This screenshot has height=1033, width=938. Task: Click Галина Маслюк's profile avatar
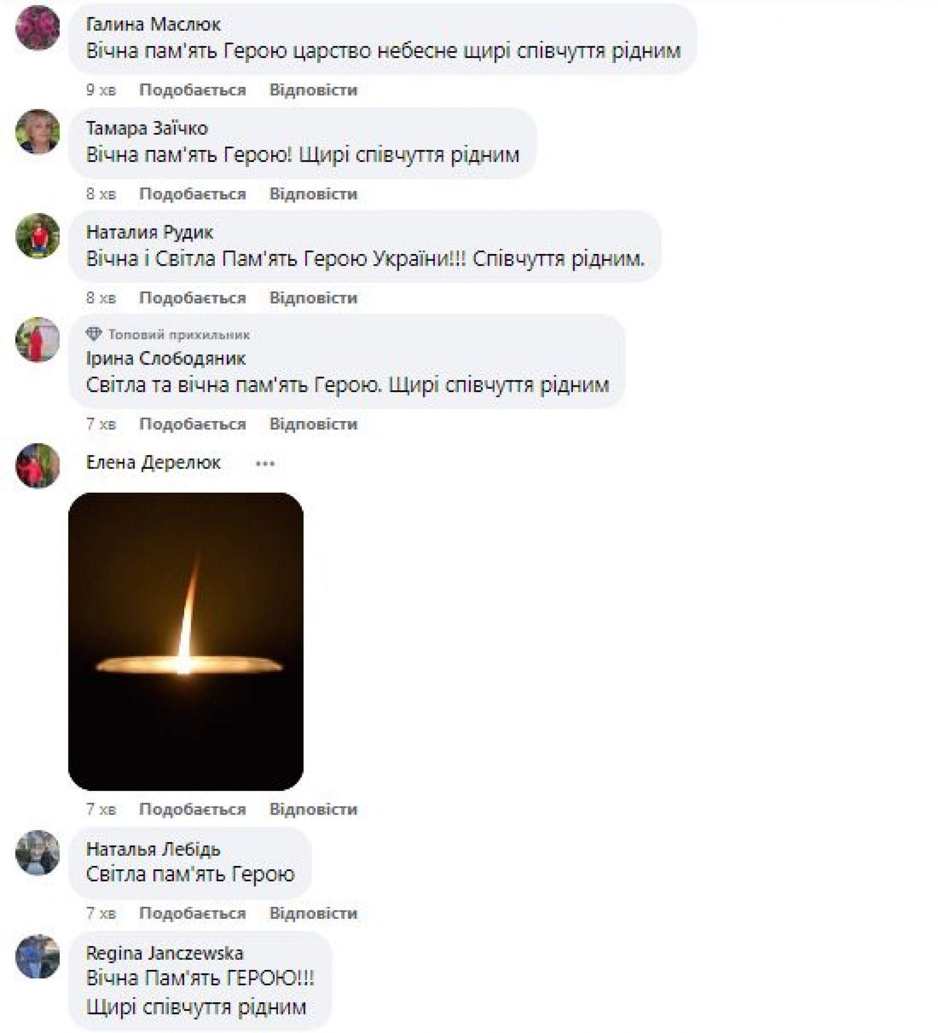(38, 28)
